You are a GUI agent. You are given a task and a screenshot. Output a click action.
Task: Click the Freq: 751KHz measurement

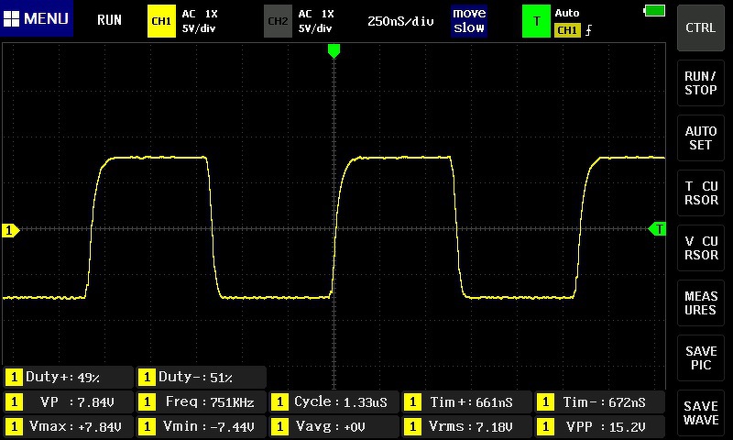(201, 402)
